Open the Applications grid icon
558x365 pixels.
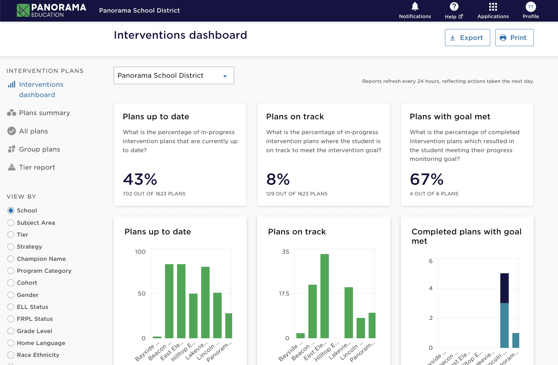493,6
